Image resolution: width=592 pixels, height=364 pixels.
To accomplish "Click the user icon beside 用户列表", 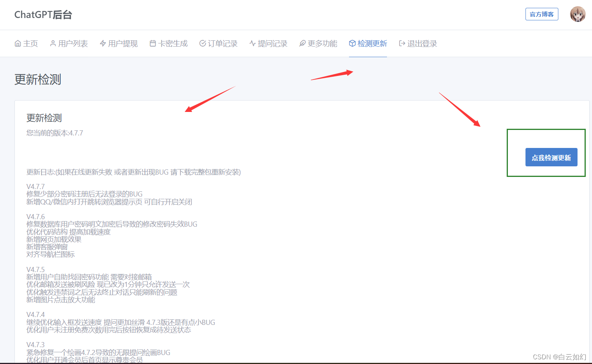I will [53, 43].
